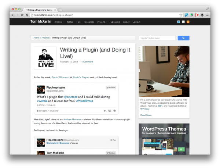Expand the Projects dropdown menu
Screen dimensions: 220x168
(102, 22)
